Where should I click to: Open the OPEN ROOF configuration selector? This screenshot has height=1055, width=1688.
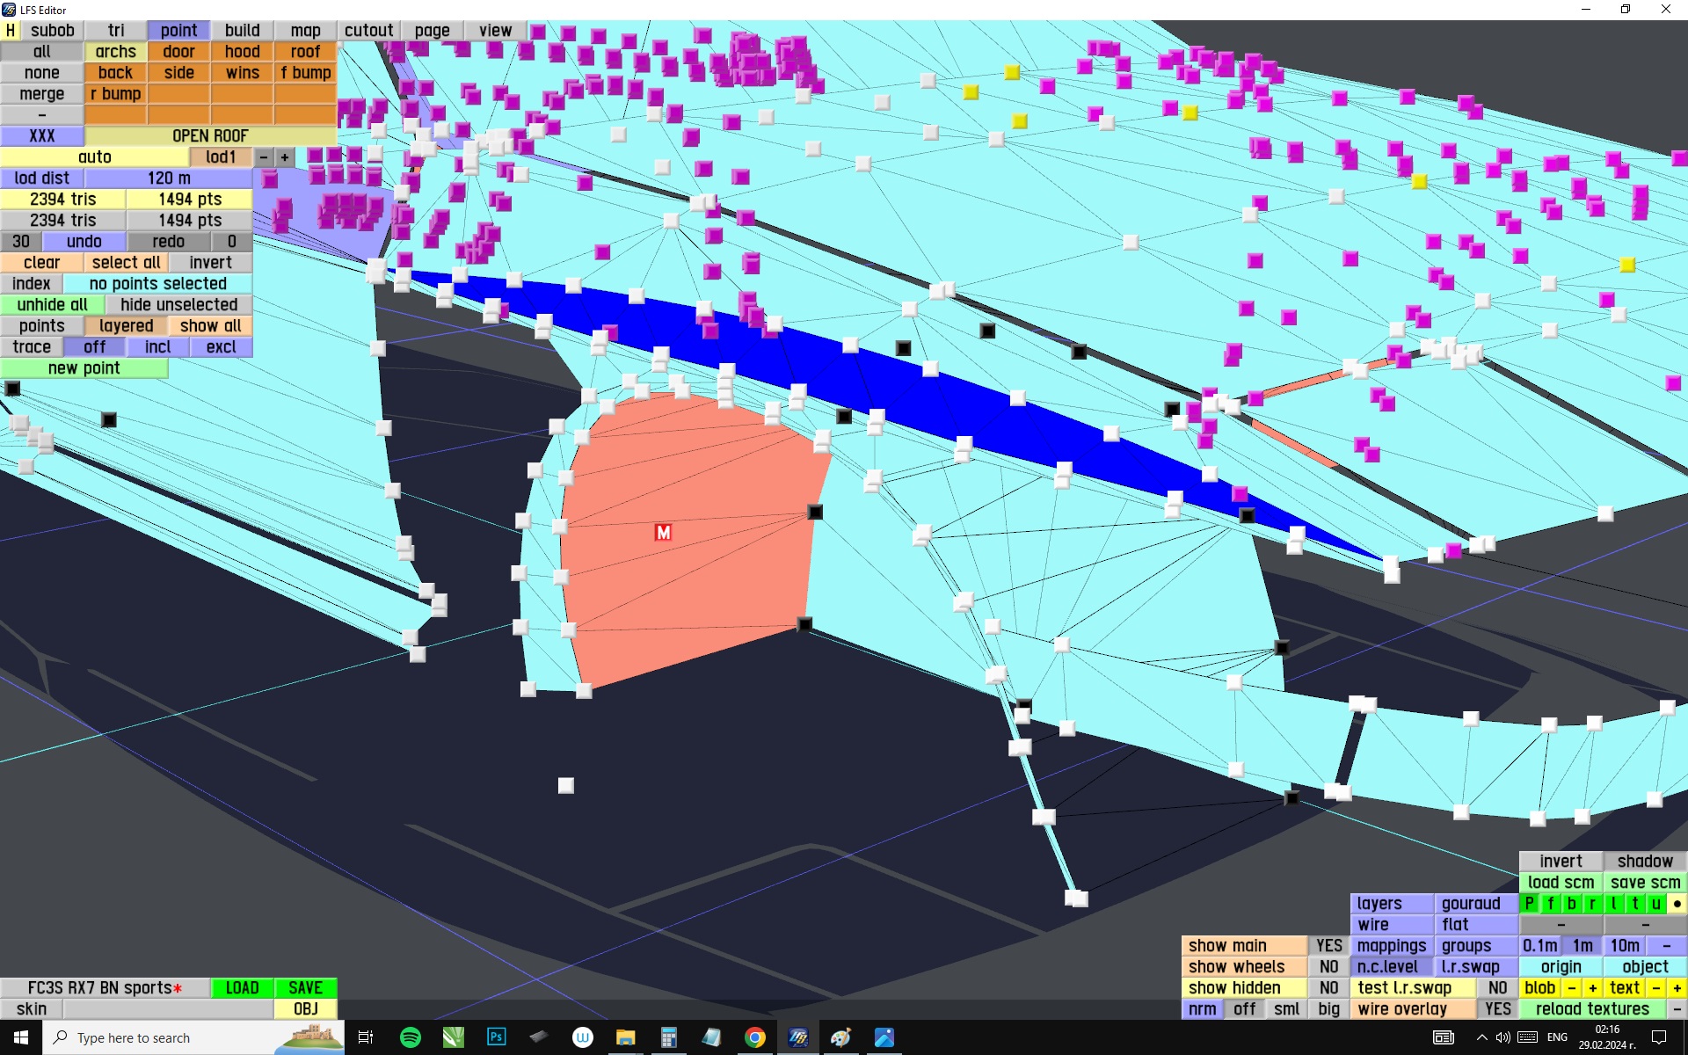[210, 136]
